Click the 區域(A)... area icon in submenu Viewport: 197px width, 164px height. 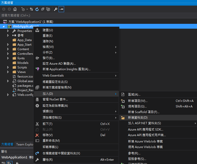pyautogui.click(x=123, y=95)
